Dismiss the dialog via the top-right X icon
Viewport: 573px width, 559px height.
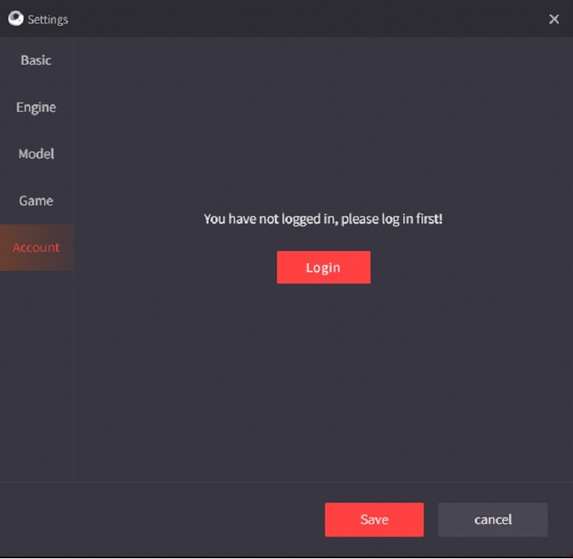pyautogui.click(x=554, y=19)
